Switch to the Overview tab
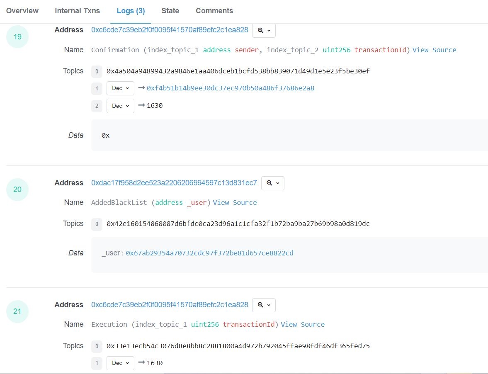Image resolution: width=488 pixels, height=374 pixels. click(22, 11)
